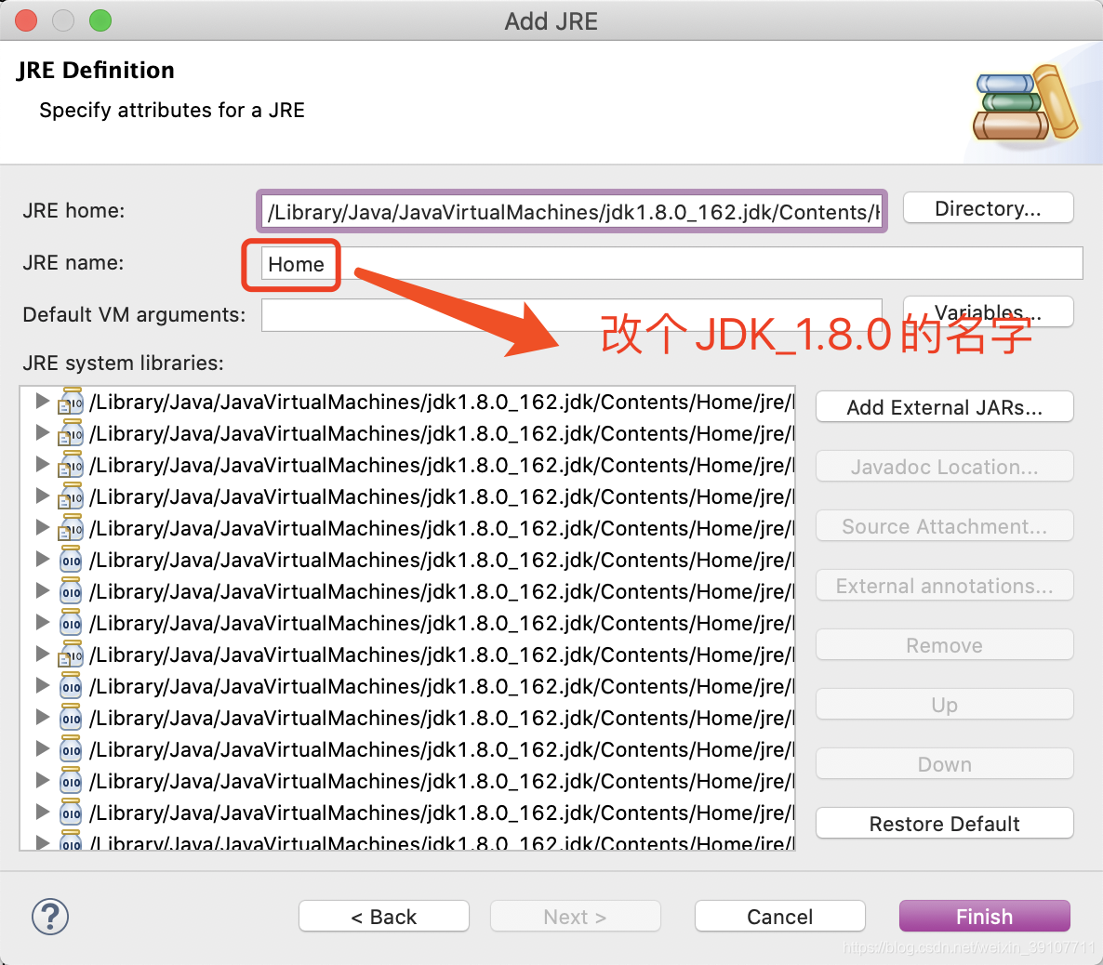Image resolution: width=1103 pixels, height=965 pixels.
Task: Expand the bottom-most visible library entry
Action: [x=42, y=842]
